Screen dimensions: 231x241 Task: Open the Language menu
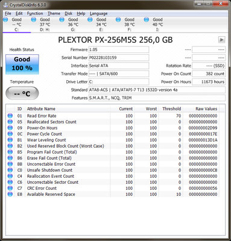coord(98,13)
